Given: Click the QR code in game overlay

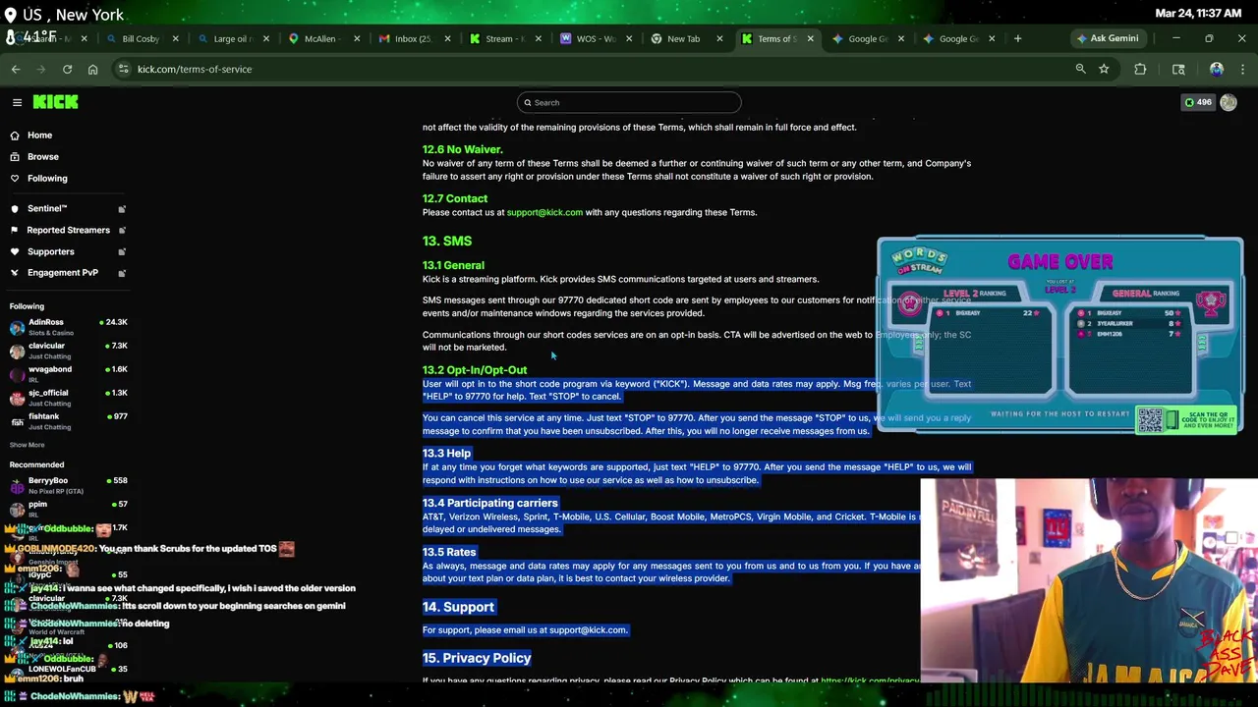Looking at the screenshot, I should tap(1150, 419).
